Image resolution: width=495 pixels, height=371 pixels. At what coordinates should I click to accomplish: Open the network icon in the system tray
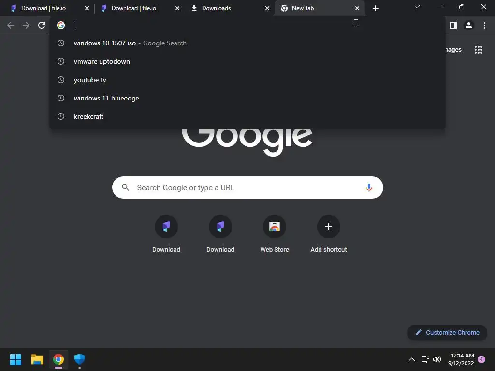click(x=425, y=359)
